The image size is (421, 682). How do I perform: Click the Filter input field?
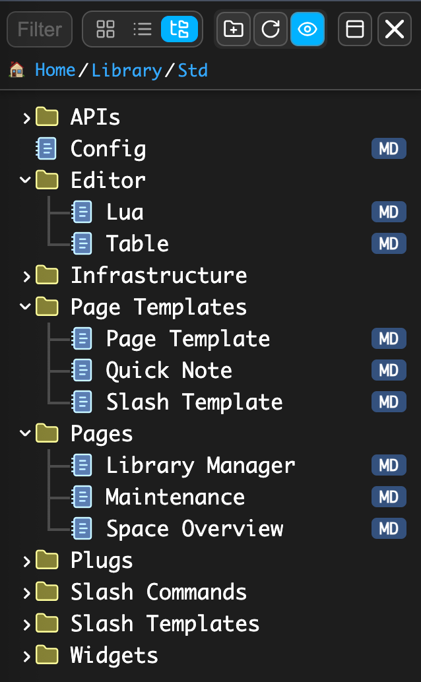pyautogui.click(x=40, y=29)
